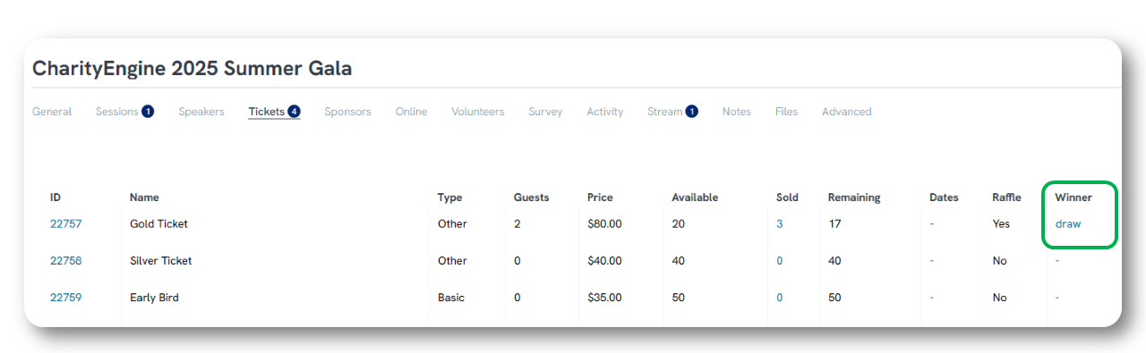
Task: Click the $40.00 price cell
Action: (604, 261)
